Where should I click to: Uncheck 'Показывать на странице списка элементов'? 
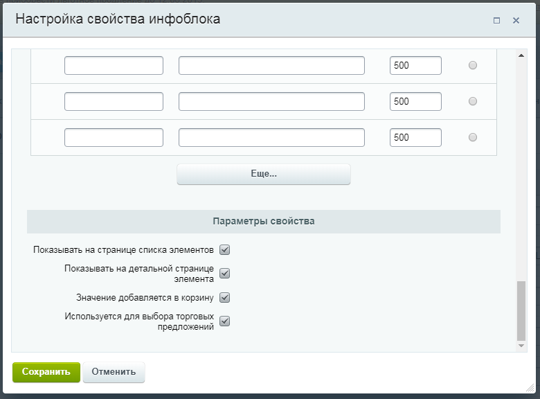point(225,250)
